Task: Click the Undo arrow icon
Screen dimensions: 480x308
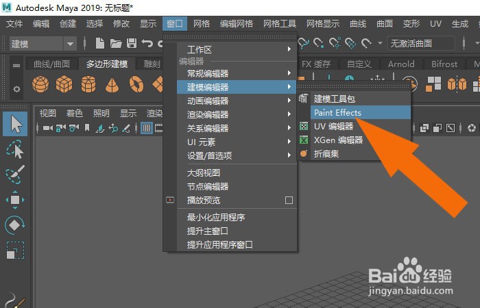Action: (x=147, y=43)
